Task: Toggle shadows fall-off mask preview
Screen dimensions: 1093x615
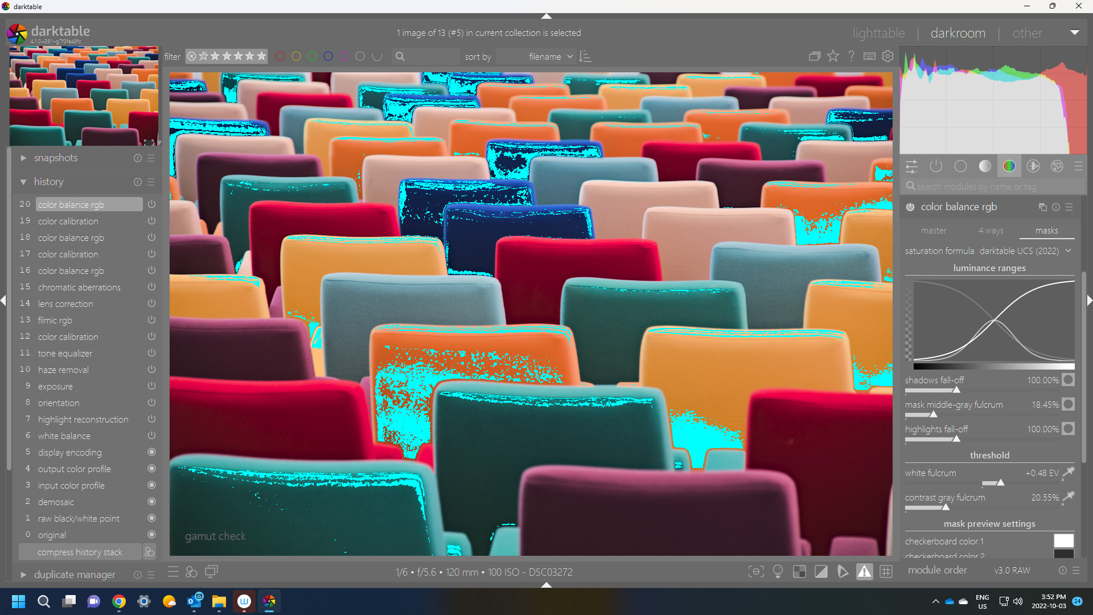Action: coord(1069,380)
